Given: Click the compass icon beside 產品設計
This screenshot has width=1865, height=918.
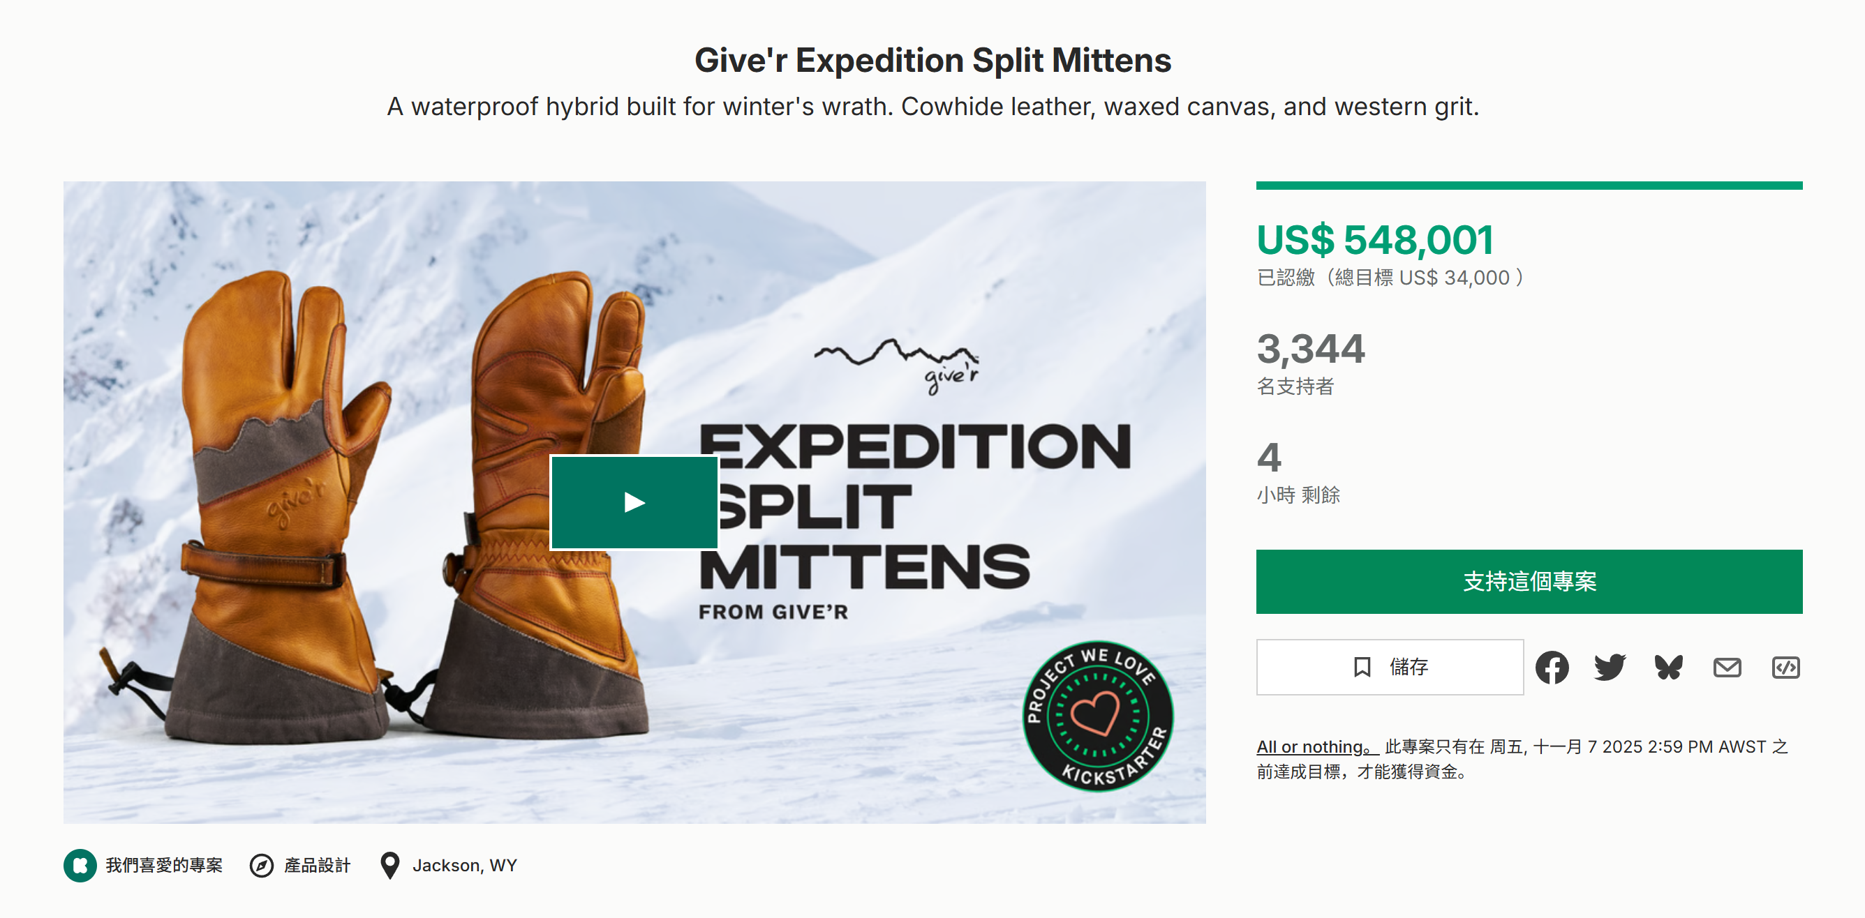Looking at the screenshot, I should point(261,865).
